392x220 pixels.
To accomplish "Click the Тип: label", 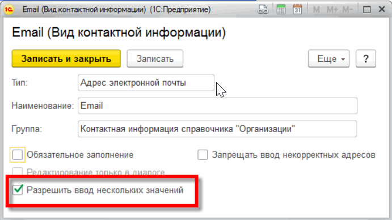I will pyautogui.click(x=20, y=83).
